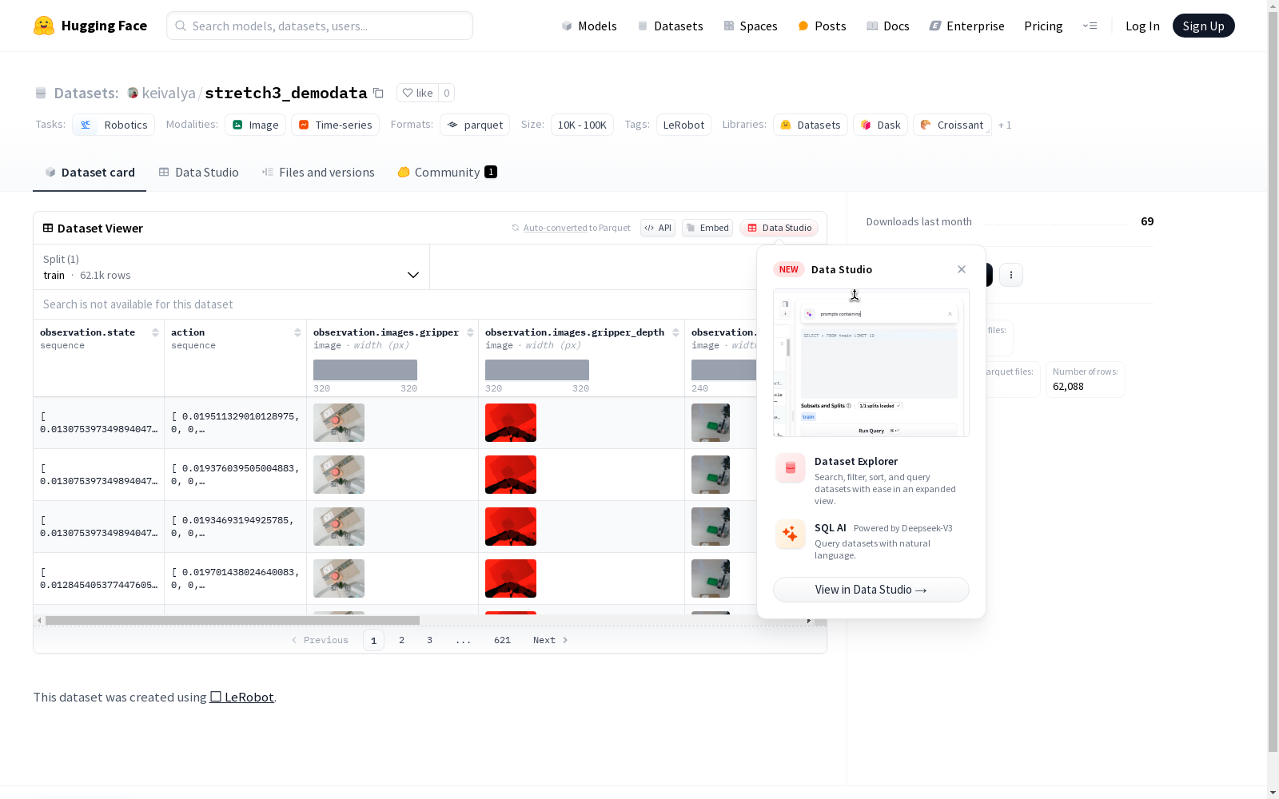The image size is (1279, 799).
Task: Go to Spaces in top navigation
Action: point(751,26)
